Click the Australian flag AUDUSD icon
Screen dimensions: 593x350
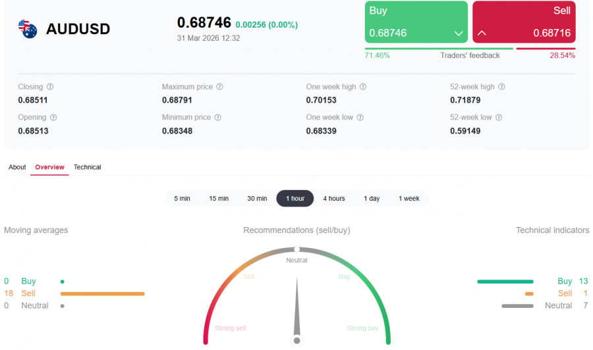pos(28,29)
